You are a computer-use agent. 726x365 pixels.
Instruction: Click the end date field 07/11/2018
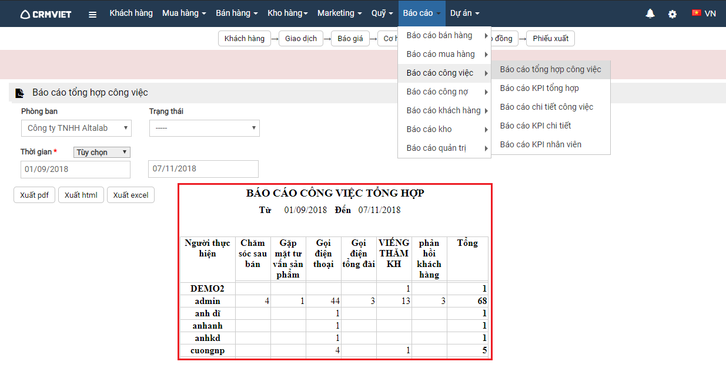(203, 169)
